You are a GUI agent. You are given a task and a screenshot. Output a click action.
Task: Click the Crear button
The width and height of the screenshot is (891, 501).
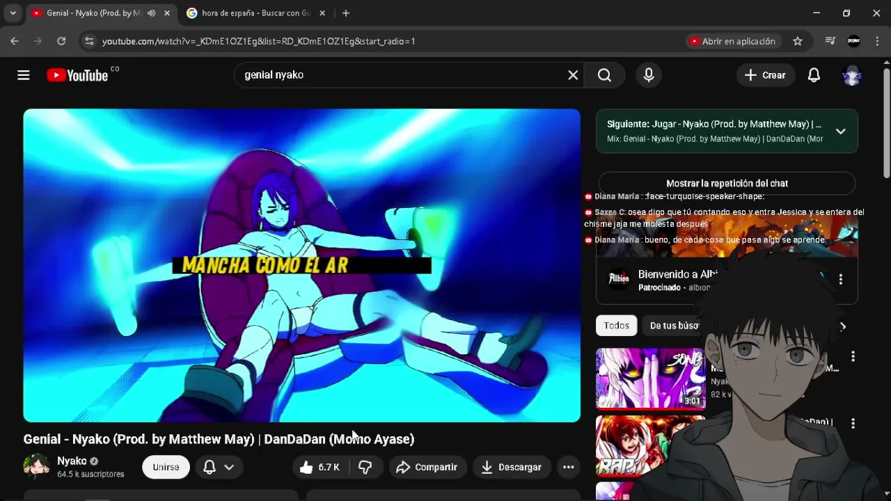coord(766,75)
